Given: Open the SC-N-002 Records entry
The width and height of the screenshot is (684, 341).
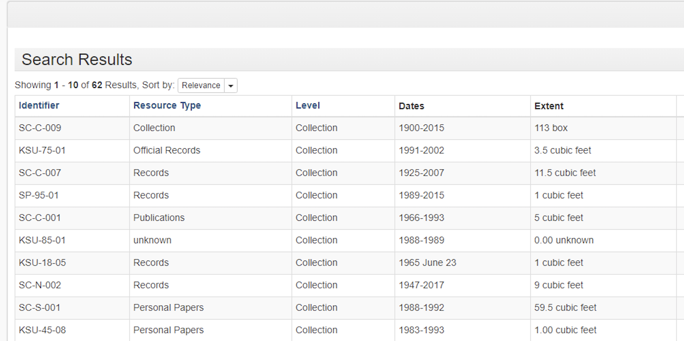Looking at the screenshot, I should pyautogui.click(x=40, y=285).
